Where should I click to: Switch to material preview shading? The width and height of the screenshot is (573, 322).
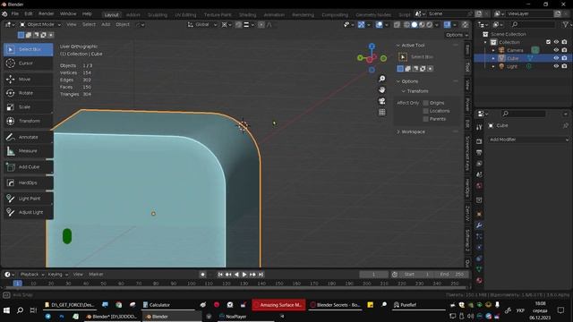[422, 25]
